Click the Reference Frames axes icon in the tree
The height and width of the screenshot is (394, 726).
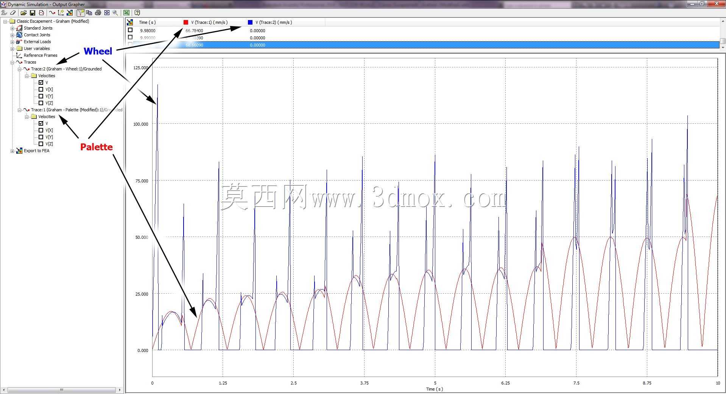[x=19, y=55]
